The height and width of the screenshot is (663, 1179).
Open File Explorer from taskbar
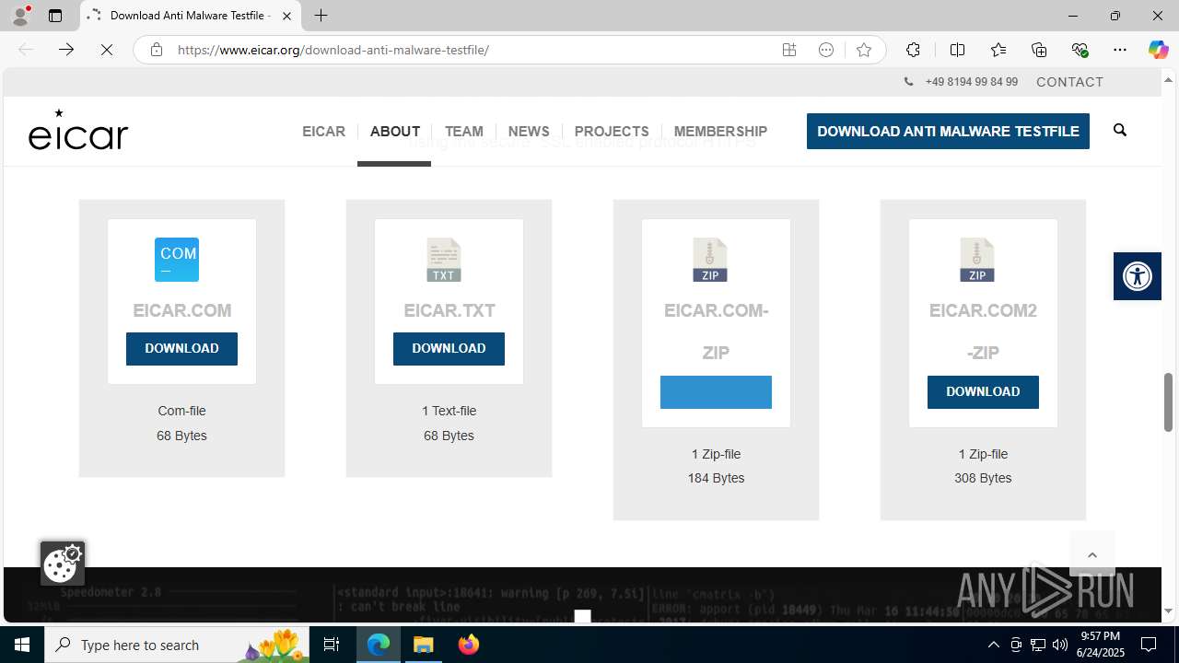coord(424,645)
